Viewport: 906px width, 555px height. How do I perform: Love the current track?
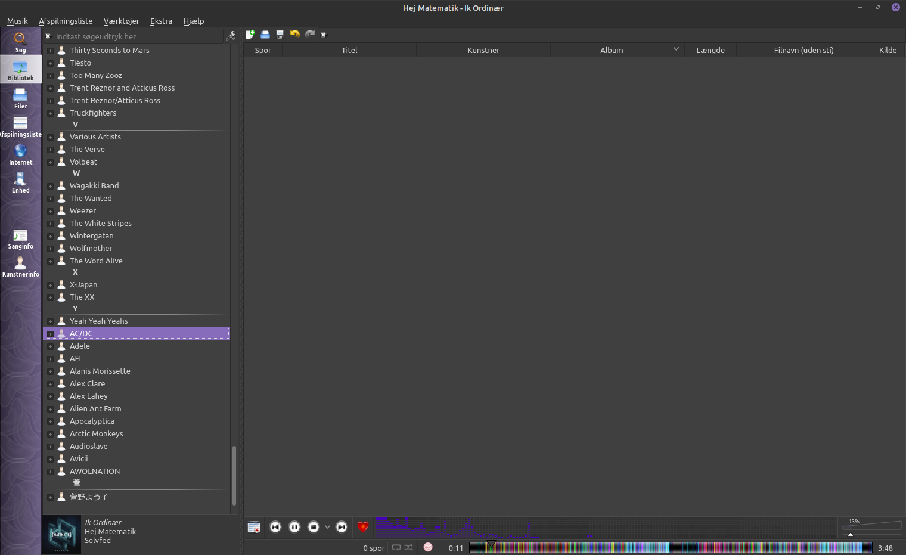pyautogui.click(x=363, y=527)
